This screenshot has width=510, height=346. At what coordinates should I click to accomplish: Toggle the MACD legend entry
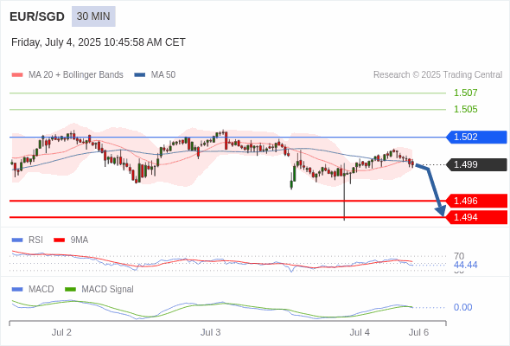(33, 289)
